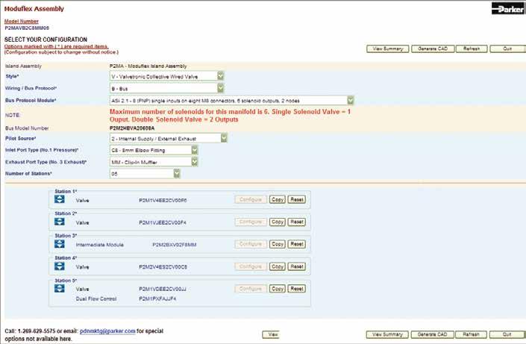The height and width of the screenshot is (344, 526).
Task: Click Configure for Station 5
Action: pyautogui.click(x=251, y=289)
